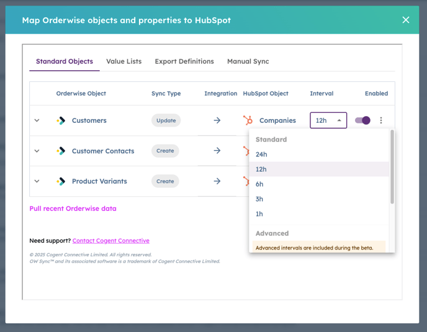The width and height of the screenshot is (427, 332).
Task: Open the three-dot menu for Customers row
Action: 381,120
